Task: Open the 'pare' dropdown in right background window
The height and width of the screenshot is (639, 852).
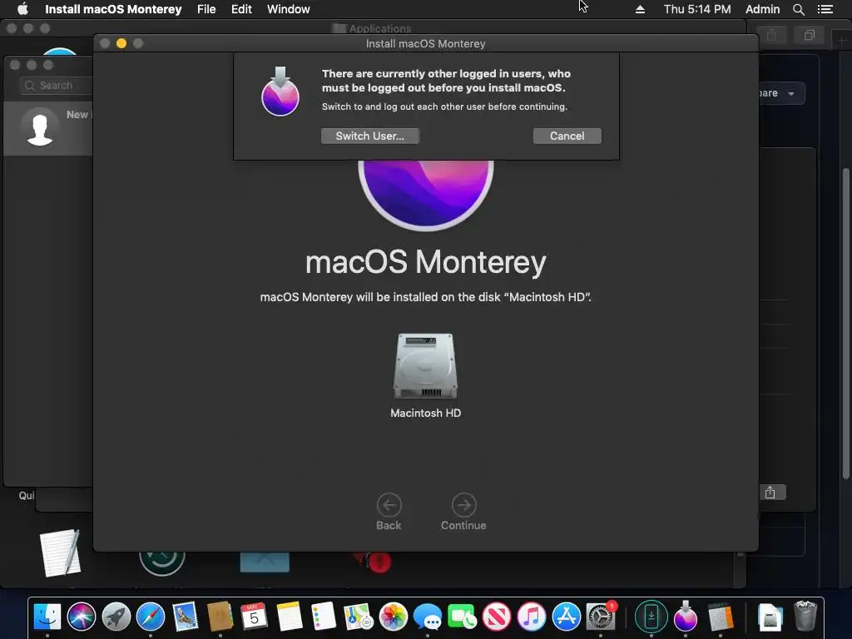Action: point(781,93)
